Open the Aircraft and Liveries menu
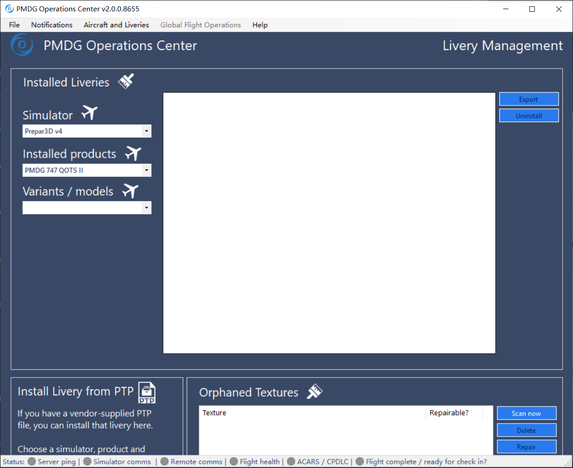The width and height of the screenshot is (573, 468). click(116, 25)
